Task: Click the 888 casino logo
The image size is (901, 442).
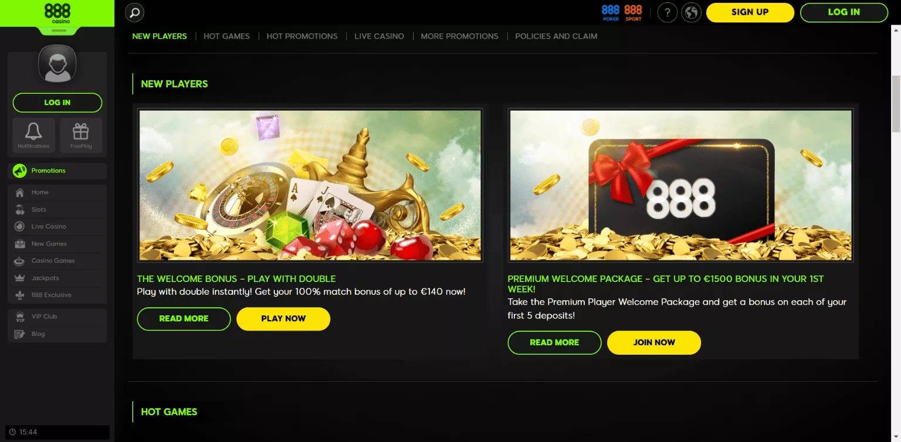Action: [x=57, y=13]
